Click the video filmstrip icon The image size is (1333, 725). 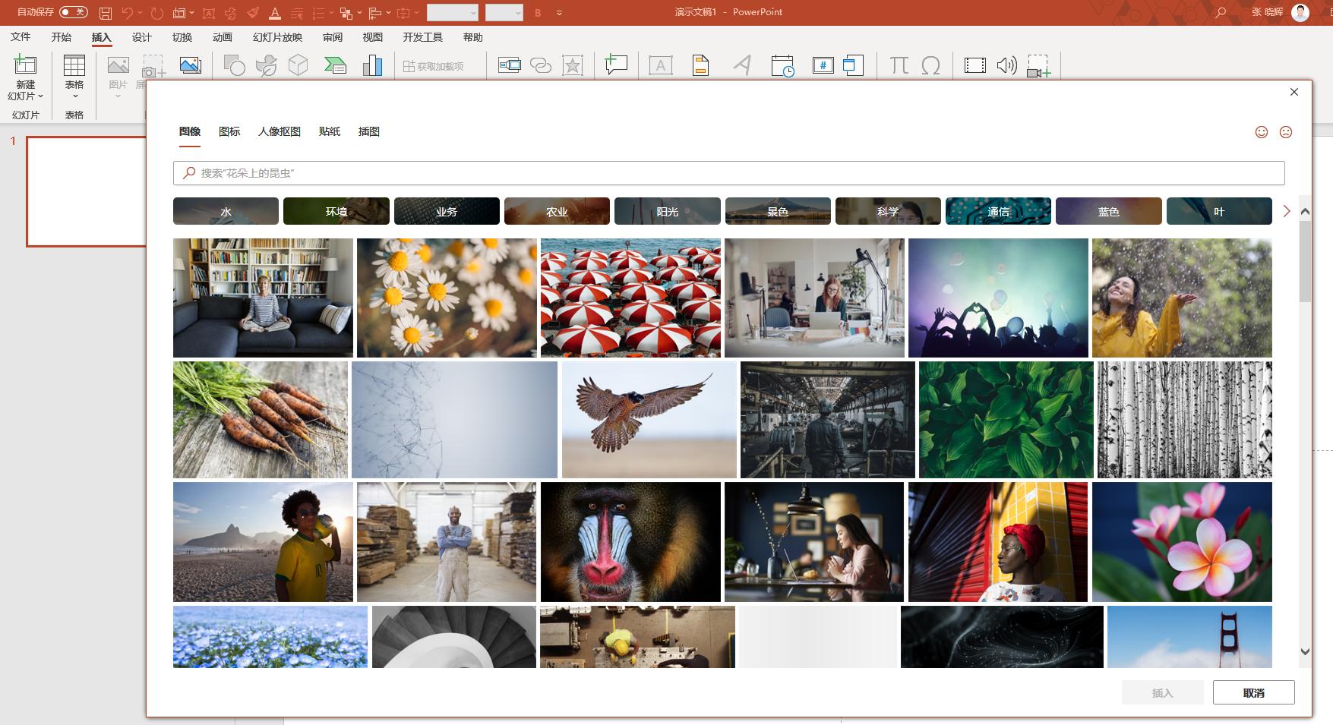(974, 66)
